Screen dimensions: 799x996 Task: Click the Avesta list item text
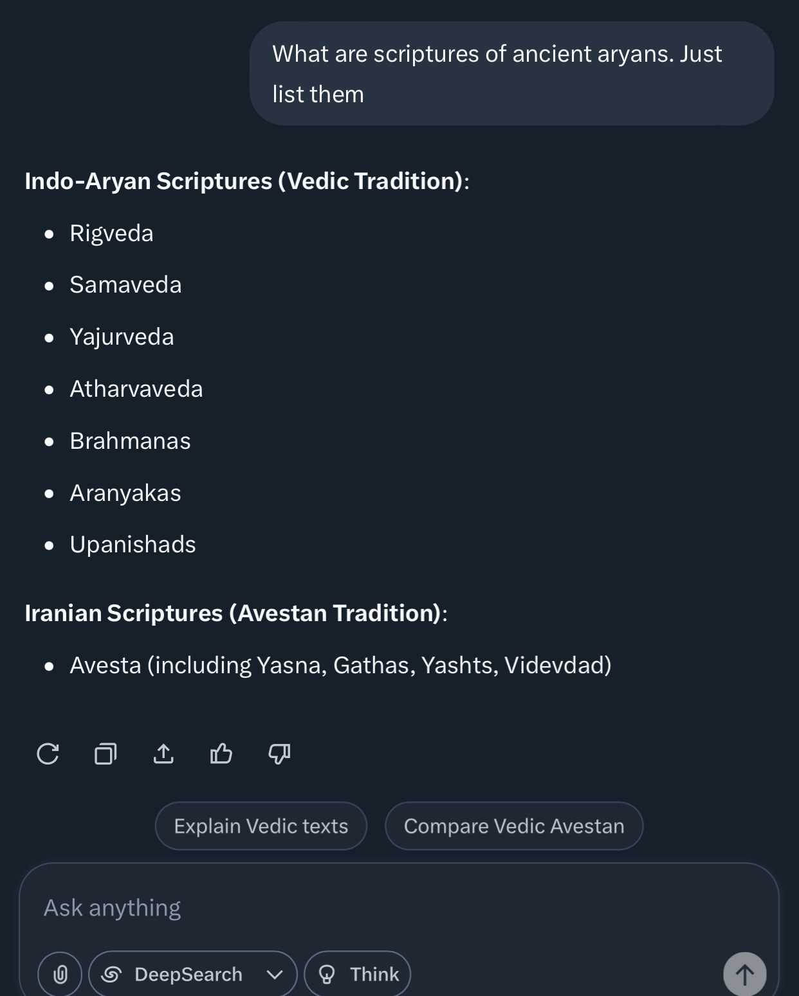point(340,665)
